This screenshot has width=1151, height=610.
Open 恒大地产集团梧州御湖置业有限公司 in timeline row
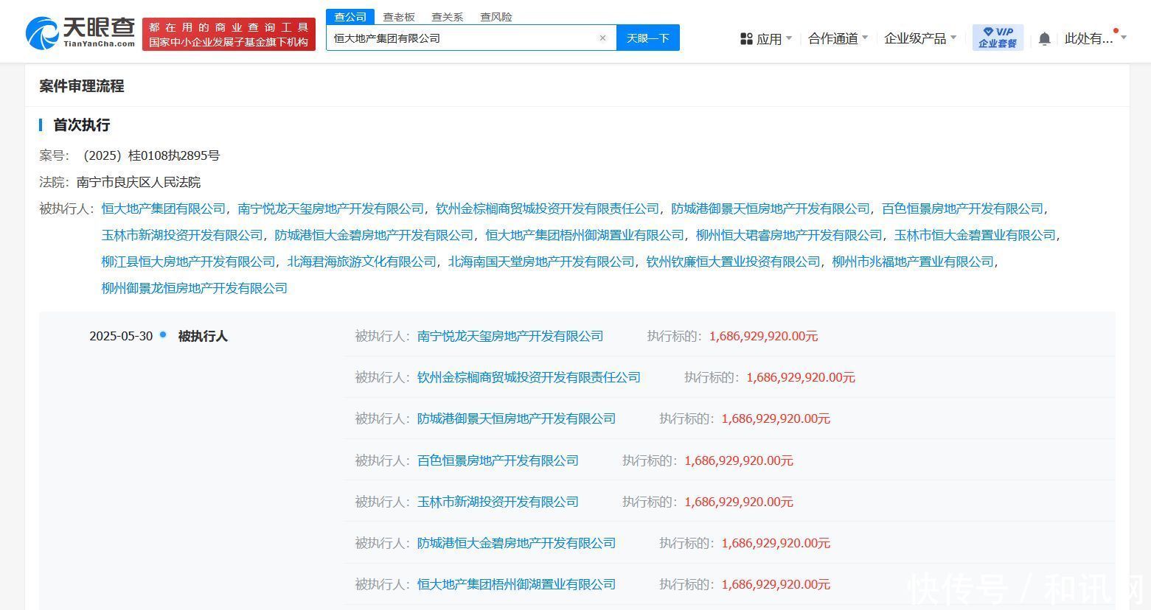coord(516,584)
